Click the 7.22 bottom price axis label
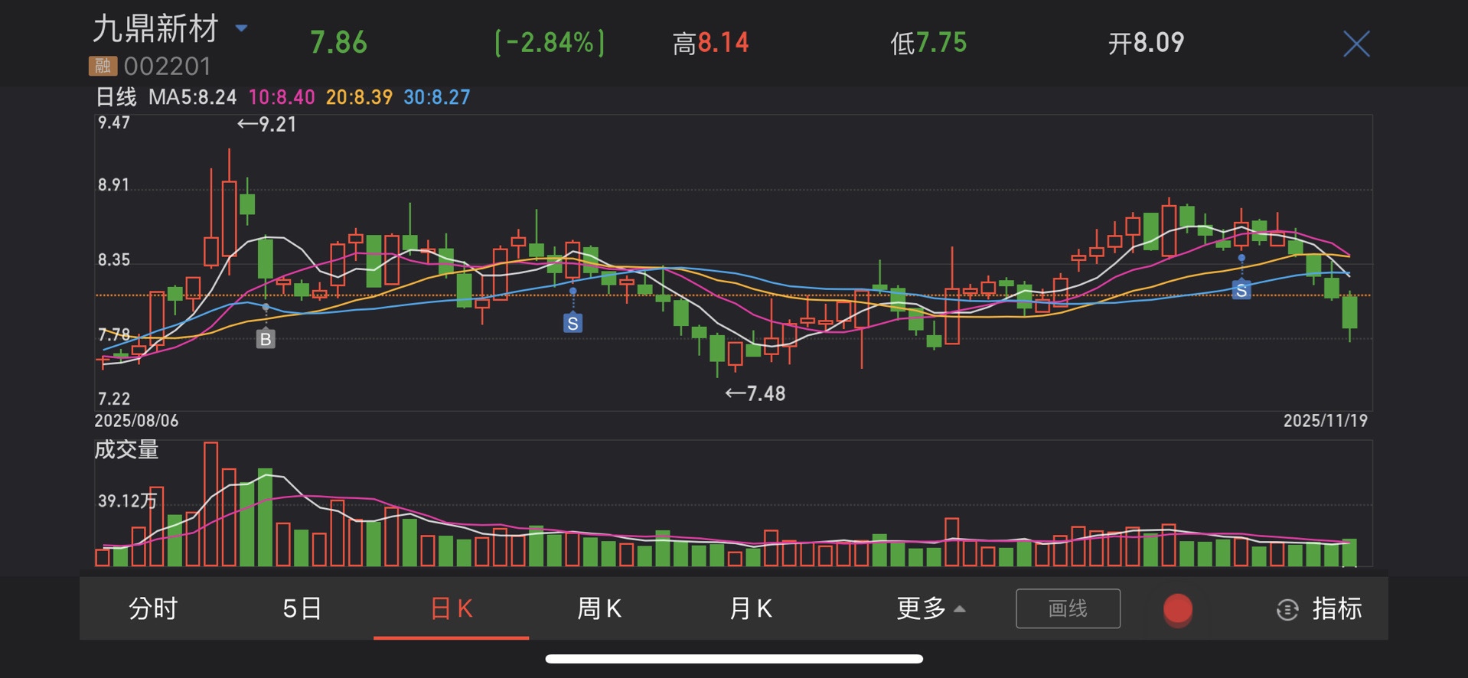This screenshot has height=678, width=1468. tap(113, 399)
